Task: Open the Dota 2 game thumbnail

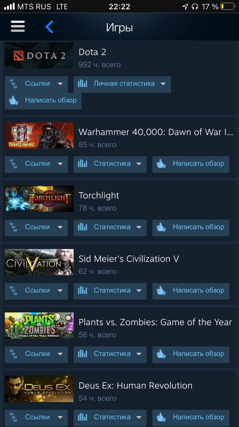Action: click(x=39, y=55)
